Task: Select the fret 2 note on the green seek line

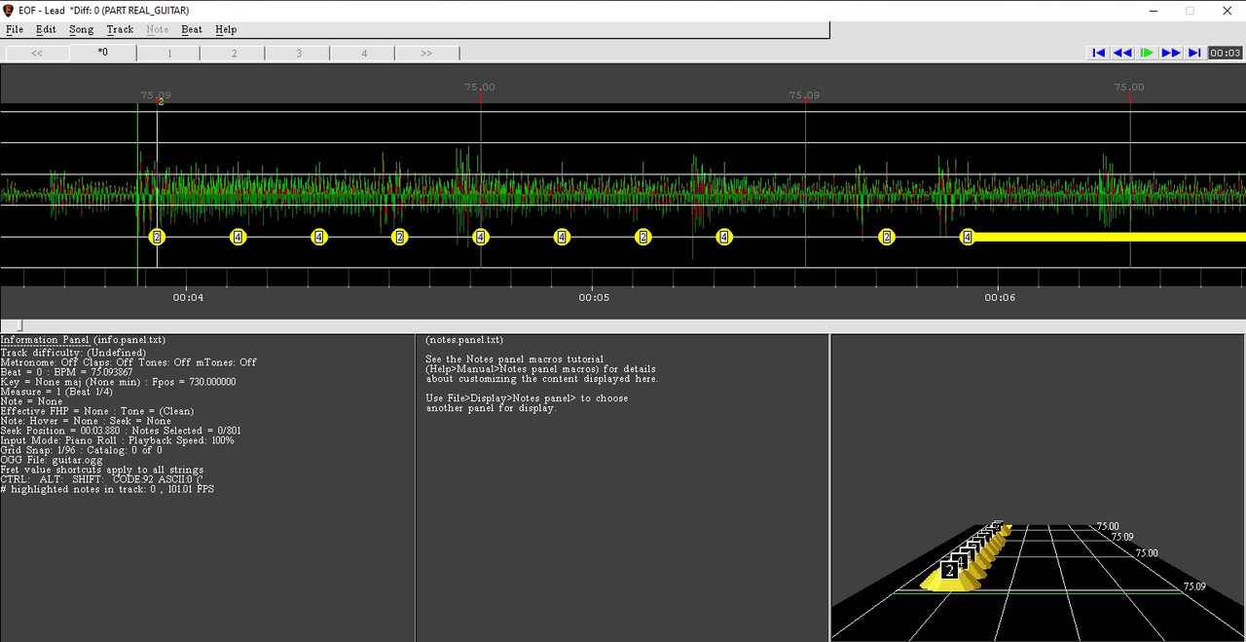Action: (x=157, y=237)
